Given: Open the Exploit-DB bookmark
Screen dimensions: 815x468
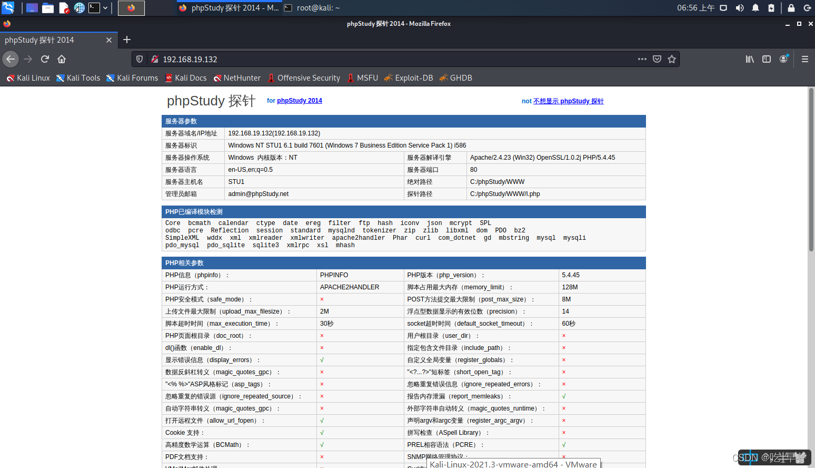Looking at the screenshot, I should (409, 78).
